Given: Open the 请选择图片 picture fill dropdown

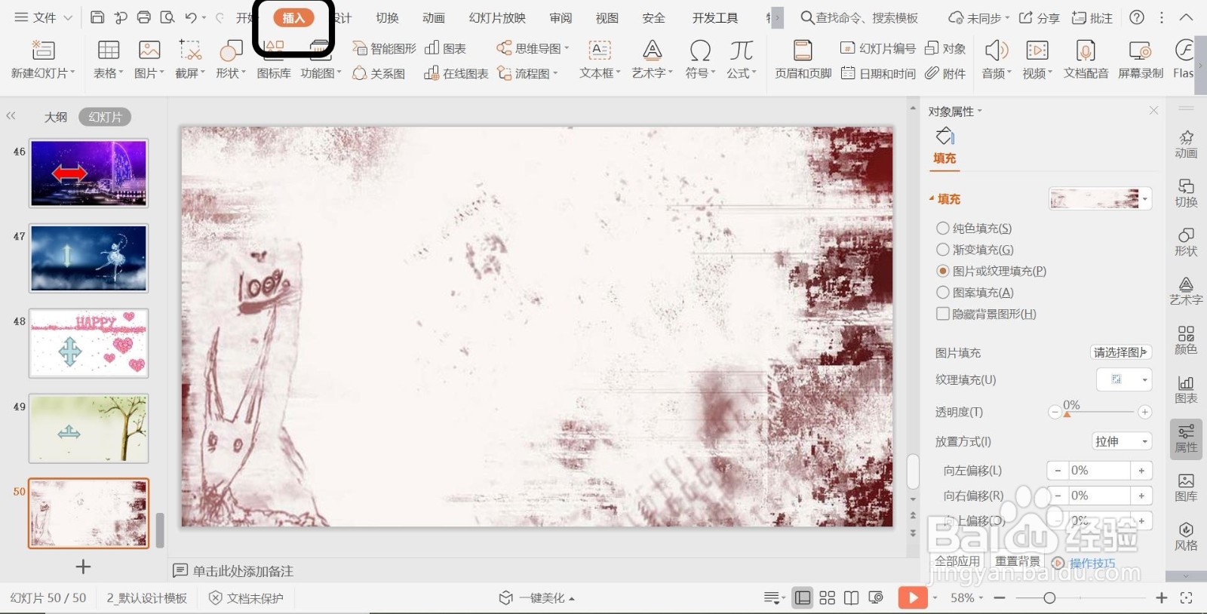Looking at the screenshot, I should tap(1121, 352).
